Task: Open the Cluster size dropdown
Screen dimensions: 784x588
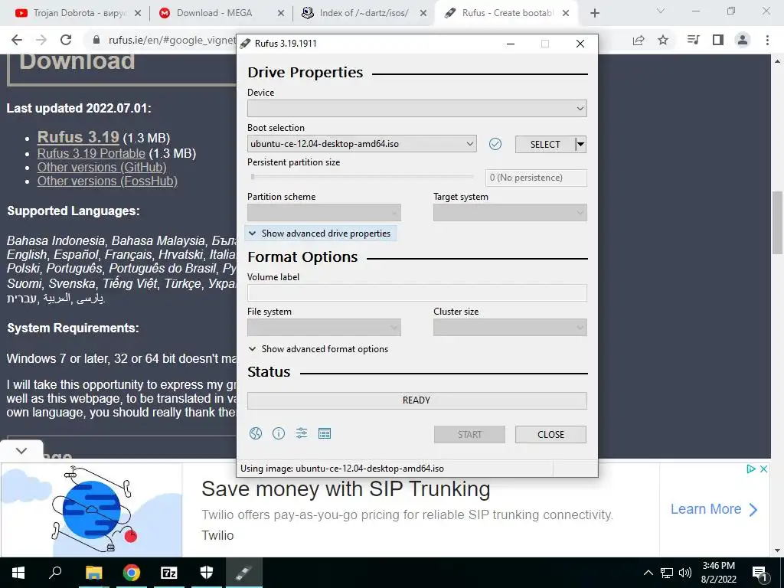Action: (510, 328)
